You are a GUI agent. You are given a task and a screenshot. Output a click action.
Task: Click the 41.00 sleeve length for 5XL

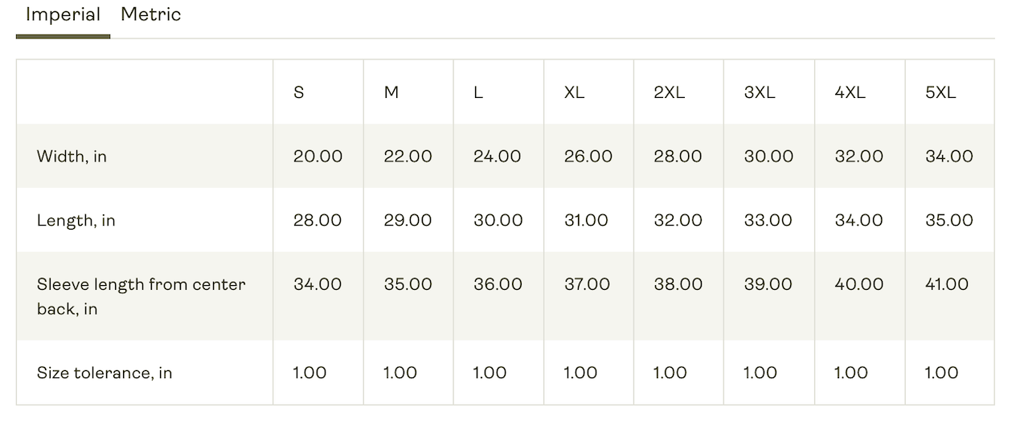click(947, 284)
